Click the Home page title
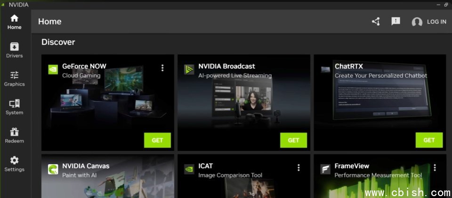Screen dimensions: 452x198 pos(49,22)
